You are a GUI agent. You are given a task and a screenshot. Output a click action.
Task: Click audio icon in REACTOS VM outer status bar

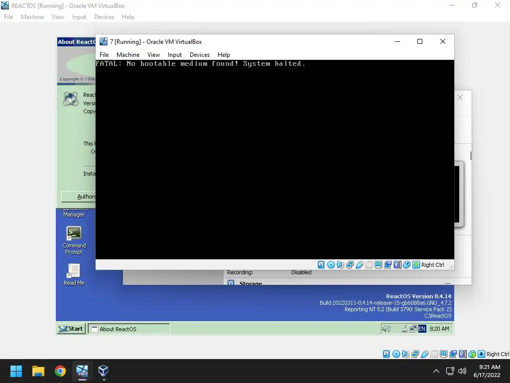[405, 354]
